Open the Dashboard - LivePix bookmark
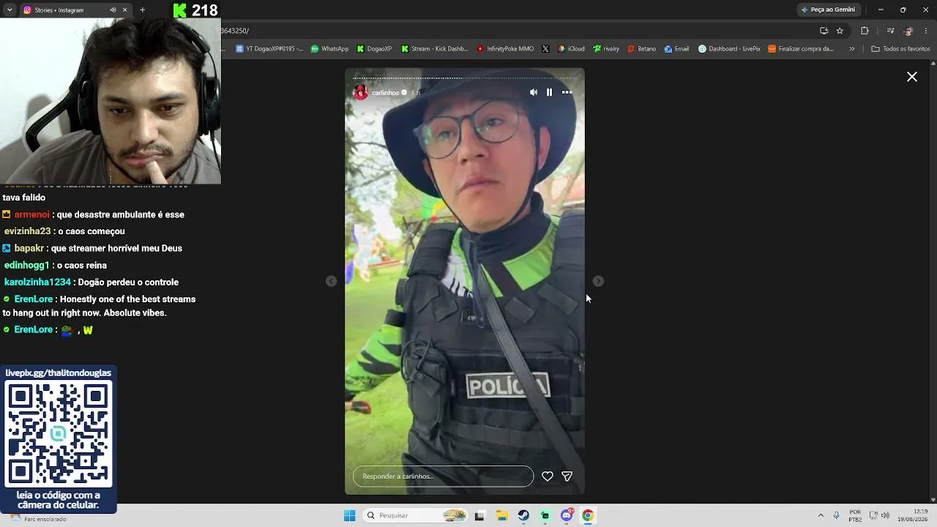 (x=729, y=49)
